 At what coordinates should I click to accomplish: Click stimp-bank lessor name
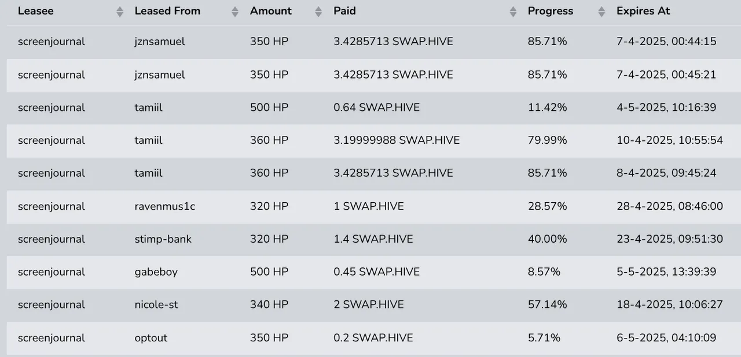coord(163,239)
